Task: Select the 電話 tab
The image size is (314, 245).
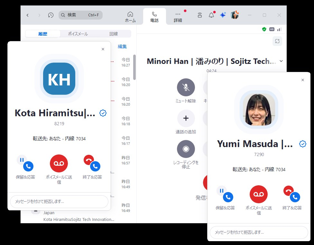Action: 154,17
